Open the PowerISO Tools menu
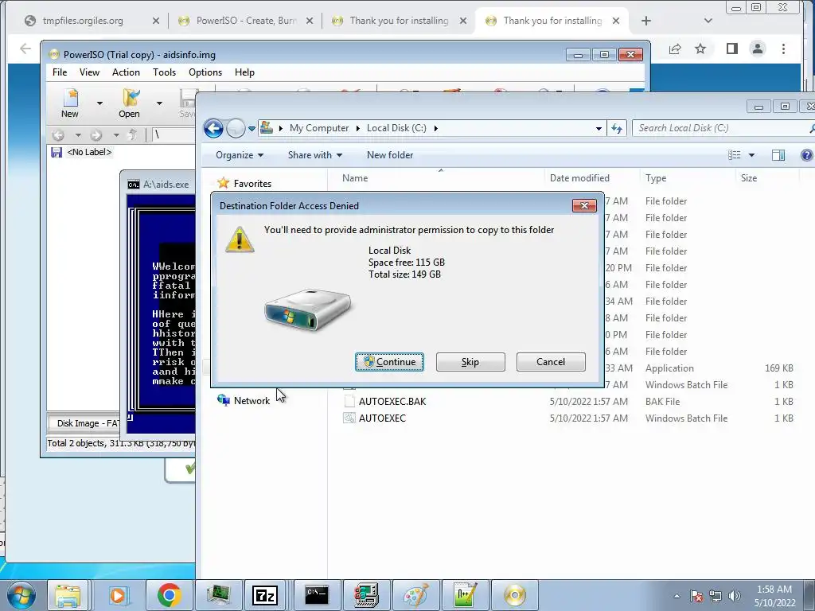This screenshot has width=815, height=611. 164,72
